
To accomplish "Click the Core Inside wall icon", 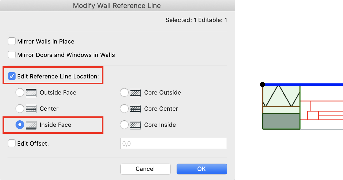I will tap(136, 125).
